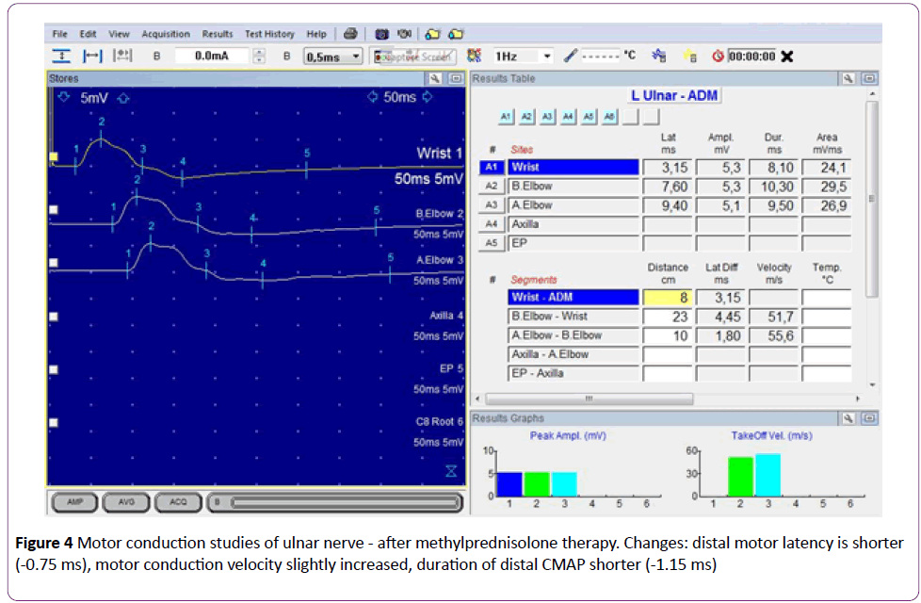The height and width of the screenshot is (603, 921).
Task: Click the Wrist - ADM distance cell
Action: [668, 298]
